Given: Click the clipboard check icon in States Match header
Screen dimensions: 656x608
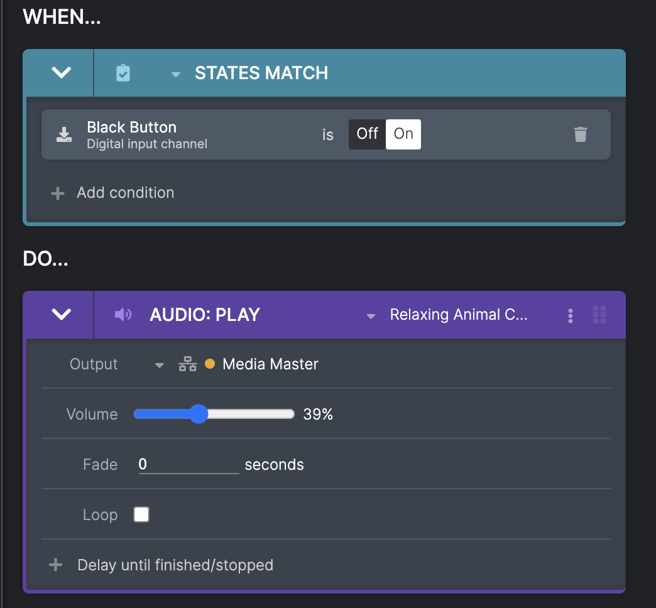Looking at the screenshot, I should 123,73.
